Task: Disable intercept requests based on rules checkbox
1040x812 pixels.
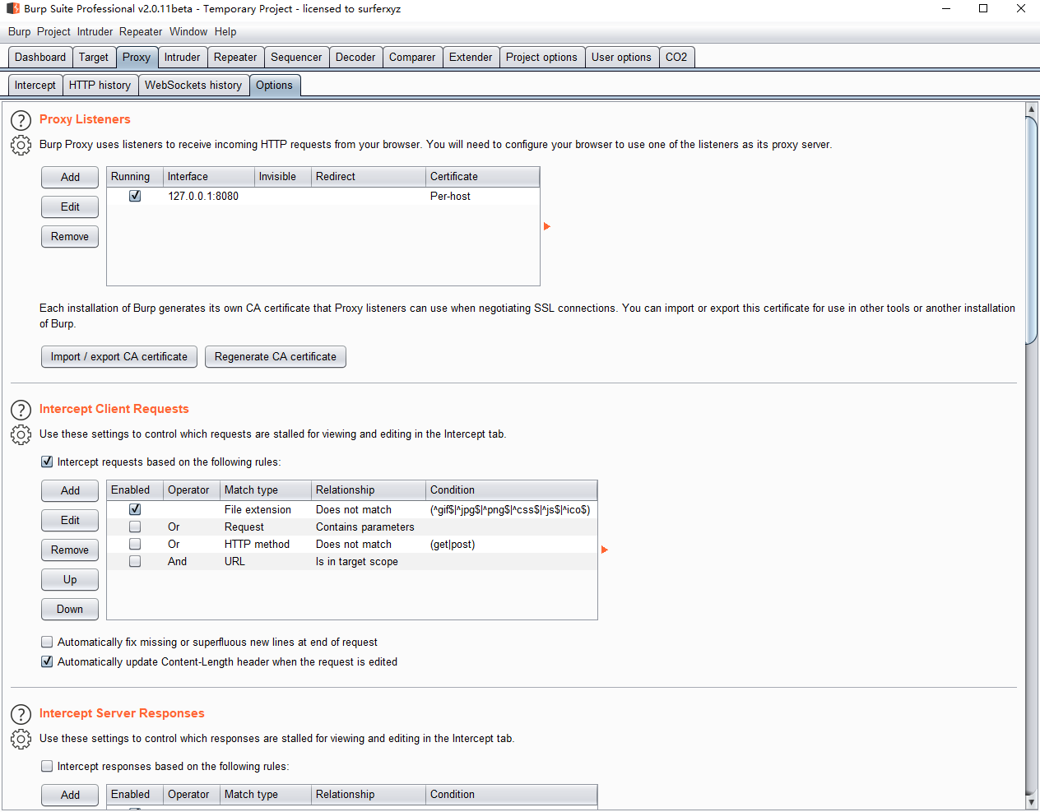Action: pyautogui.click(x=47, y=462)
